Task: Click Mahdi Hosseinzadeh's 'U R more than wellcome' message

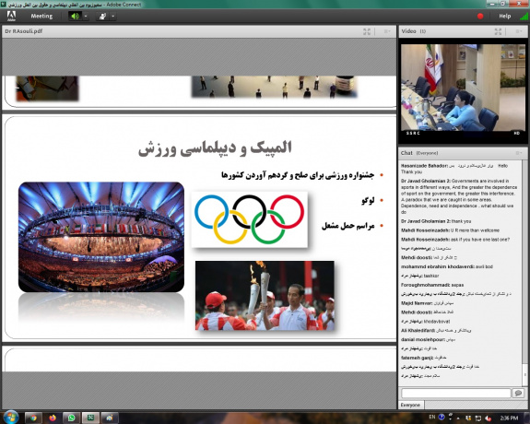Action: [450, 230]
